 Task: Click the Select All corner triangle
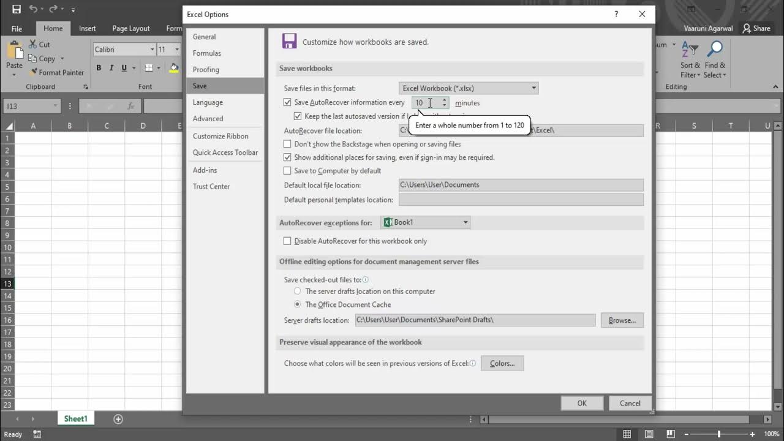9,126
